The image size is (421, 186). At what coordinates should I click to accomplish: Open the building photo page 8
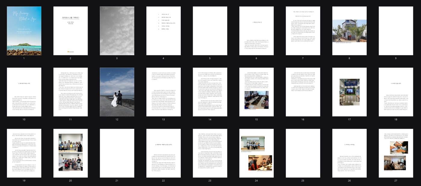[x=349, y=31]
